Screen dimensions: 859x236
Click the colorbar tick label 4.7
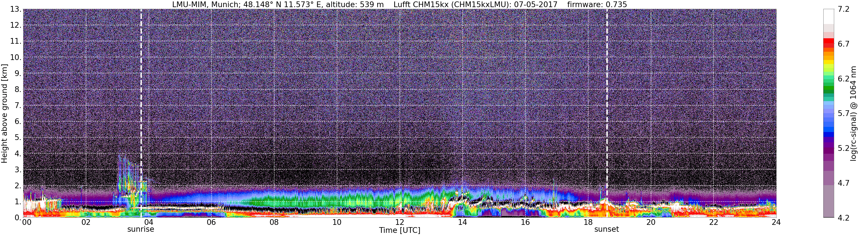click(844, 183)
